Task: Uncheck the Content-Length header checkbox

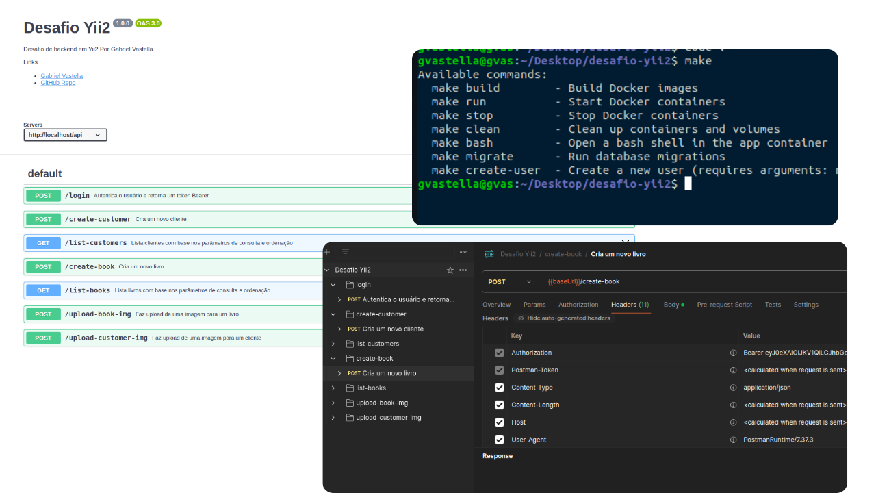Action: tap(500, 405)
